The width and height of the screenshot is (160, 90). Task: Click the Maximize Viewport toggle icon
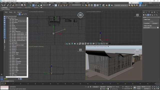158,89
